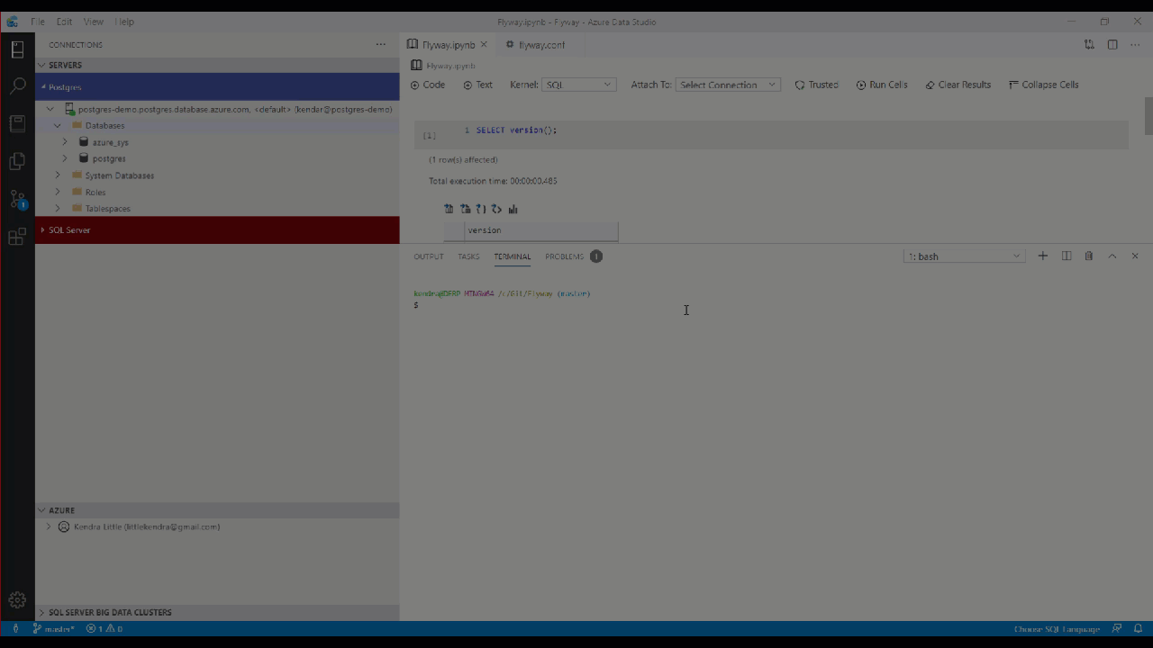
Task: Split the editor to the right
Action: (1112, 44)
